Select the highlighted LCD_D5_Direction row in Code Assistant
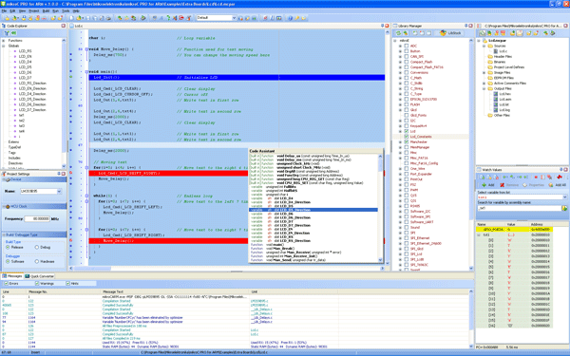 pos(313,210)
